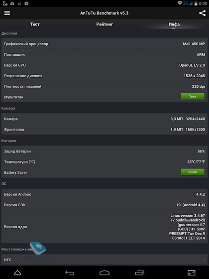
Task: Tap the Графический процессор Mali-450 MP row
Action: click(x=104, y=44)
